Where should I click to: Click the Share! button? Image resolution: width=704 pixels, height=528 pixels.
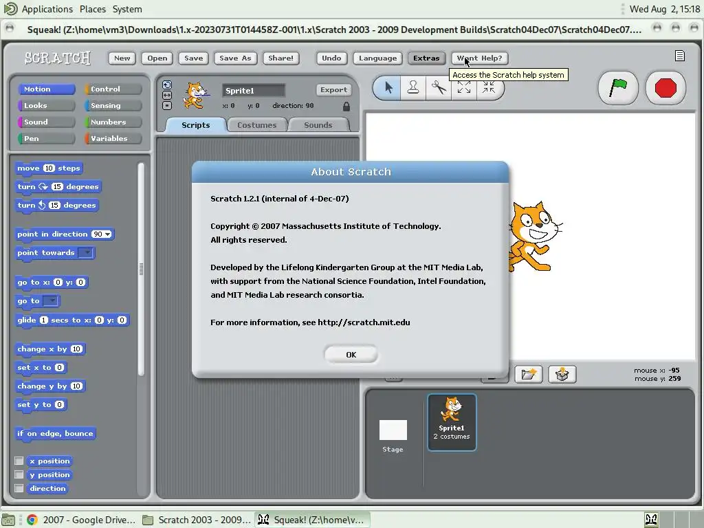tap(280, 58)
